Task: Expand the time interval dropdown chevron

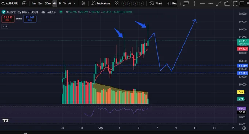Action: tap(74, 3)
